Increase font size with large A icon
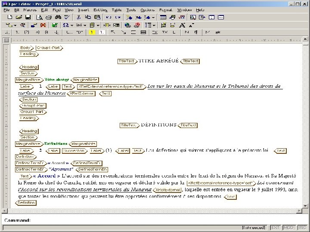 point(182,25)
